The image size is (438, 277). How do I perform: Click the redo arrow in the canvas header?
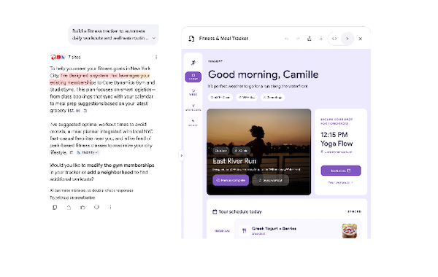(298, 39)
